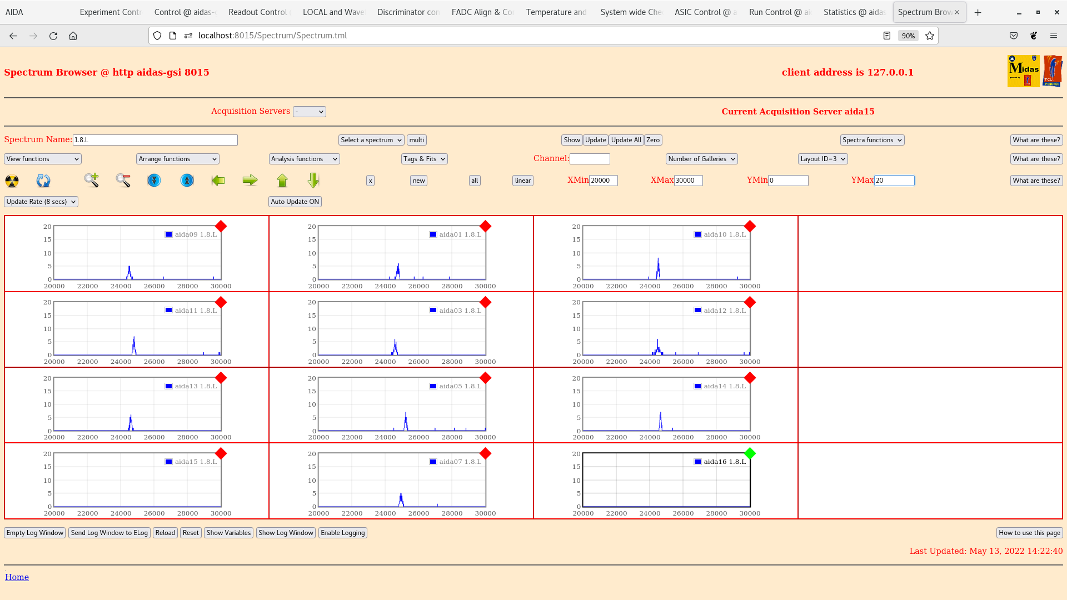Click the YMax input field
1067x600 pixels.
pos(894,181)
